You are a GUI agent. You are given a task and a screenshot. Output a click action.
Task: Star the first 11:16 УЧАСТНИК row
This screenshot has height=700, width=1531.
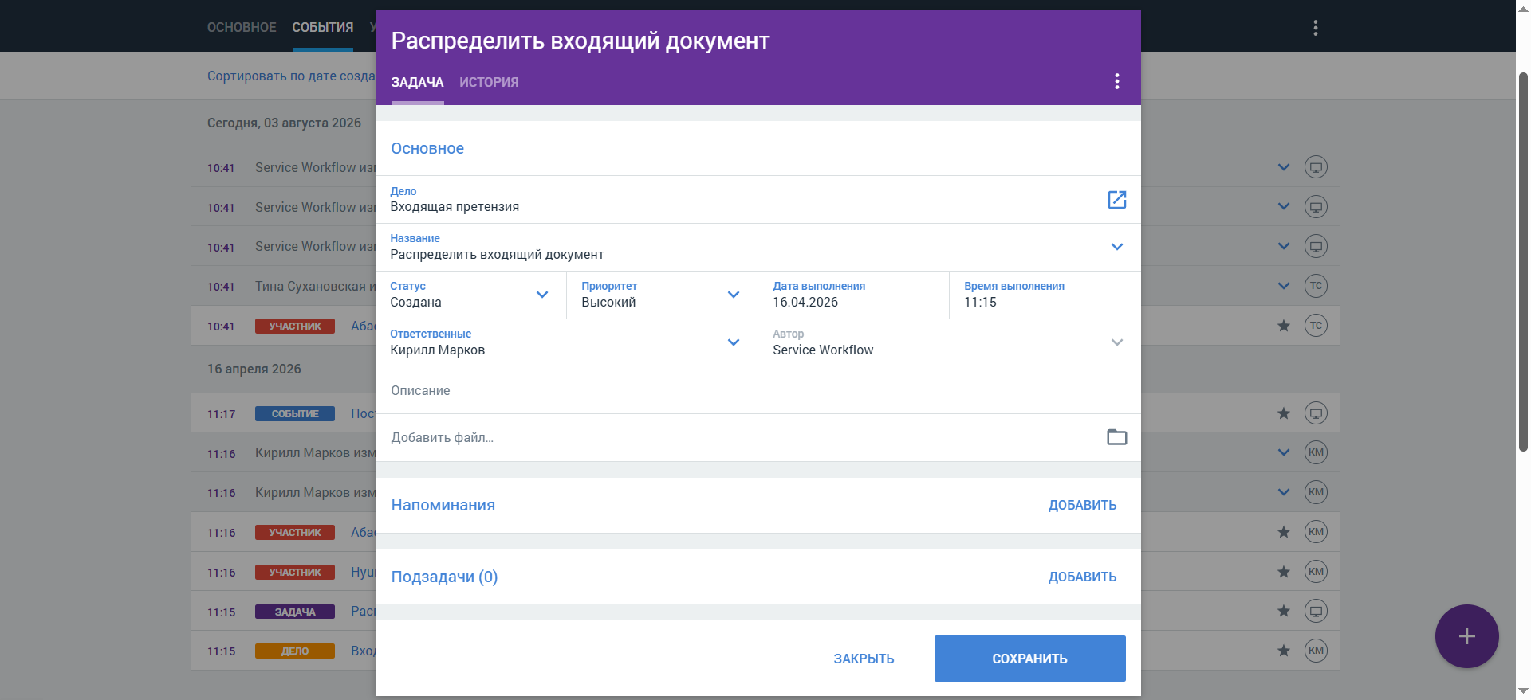pos(1283,531)
